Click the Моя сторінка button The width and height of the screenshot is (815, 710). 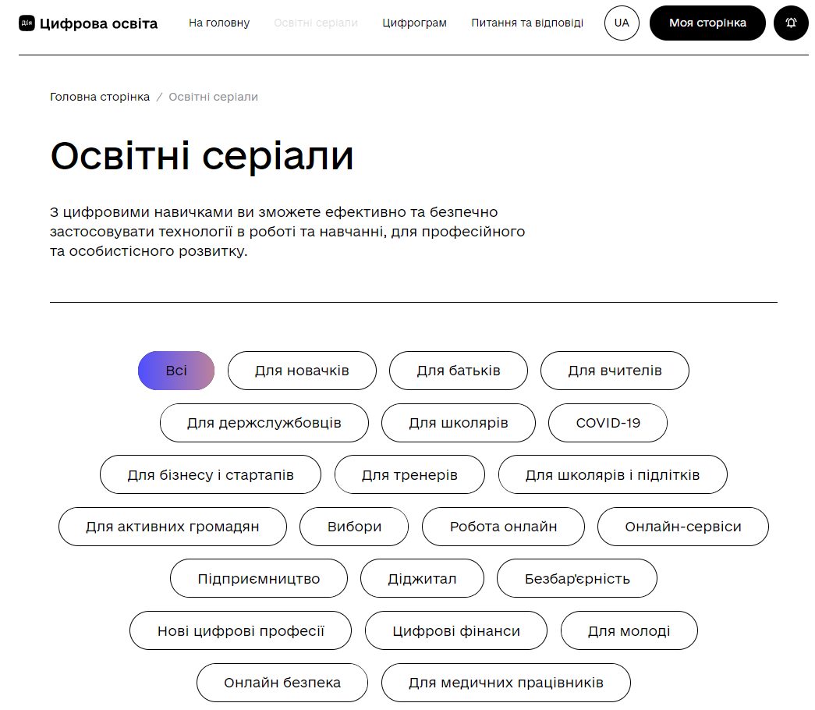(x=707, y=23)
